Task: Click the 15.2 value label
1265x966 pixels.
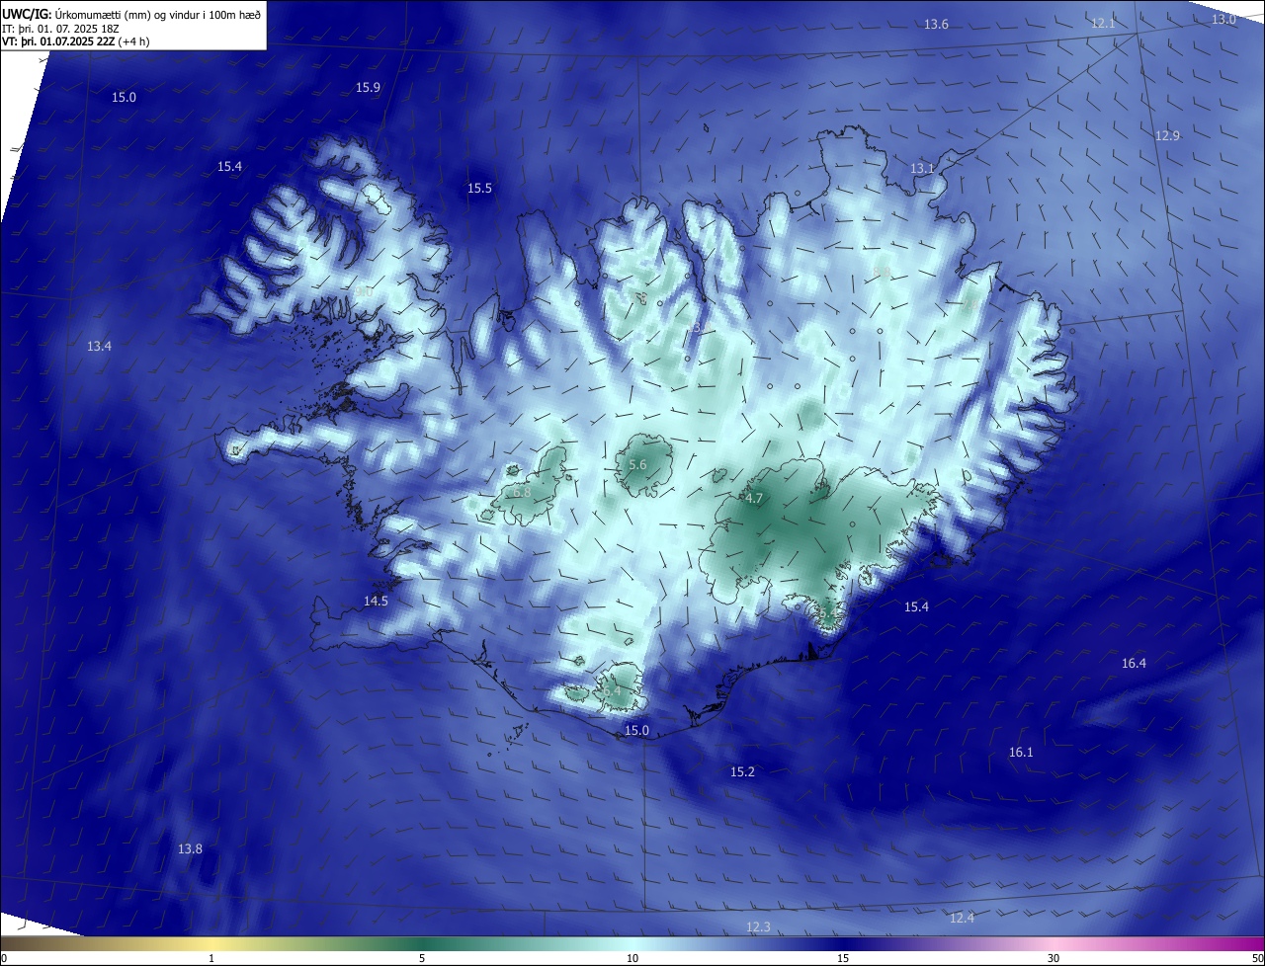Action: (742, 772)
